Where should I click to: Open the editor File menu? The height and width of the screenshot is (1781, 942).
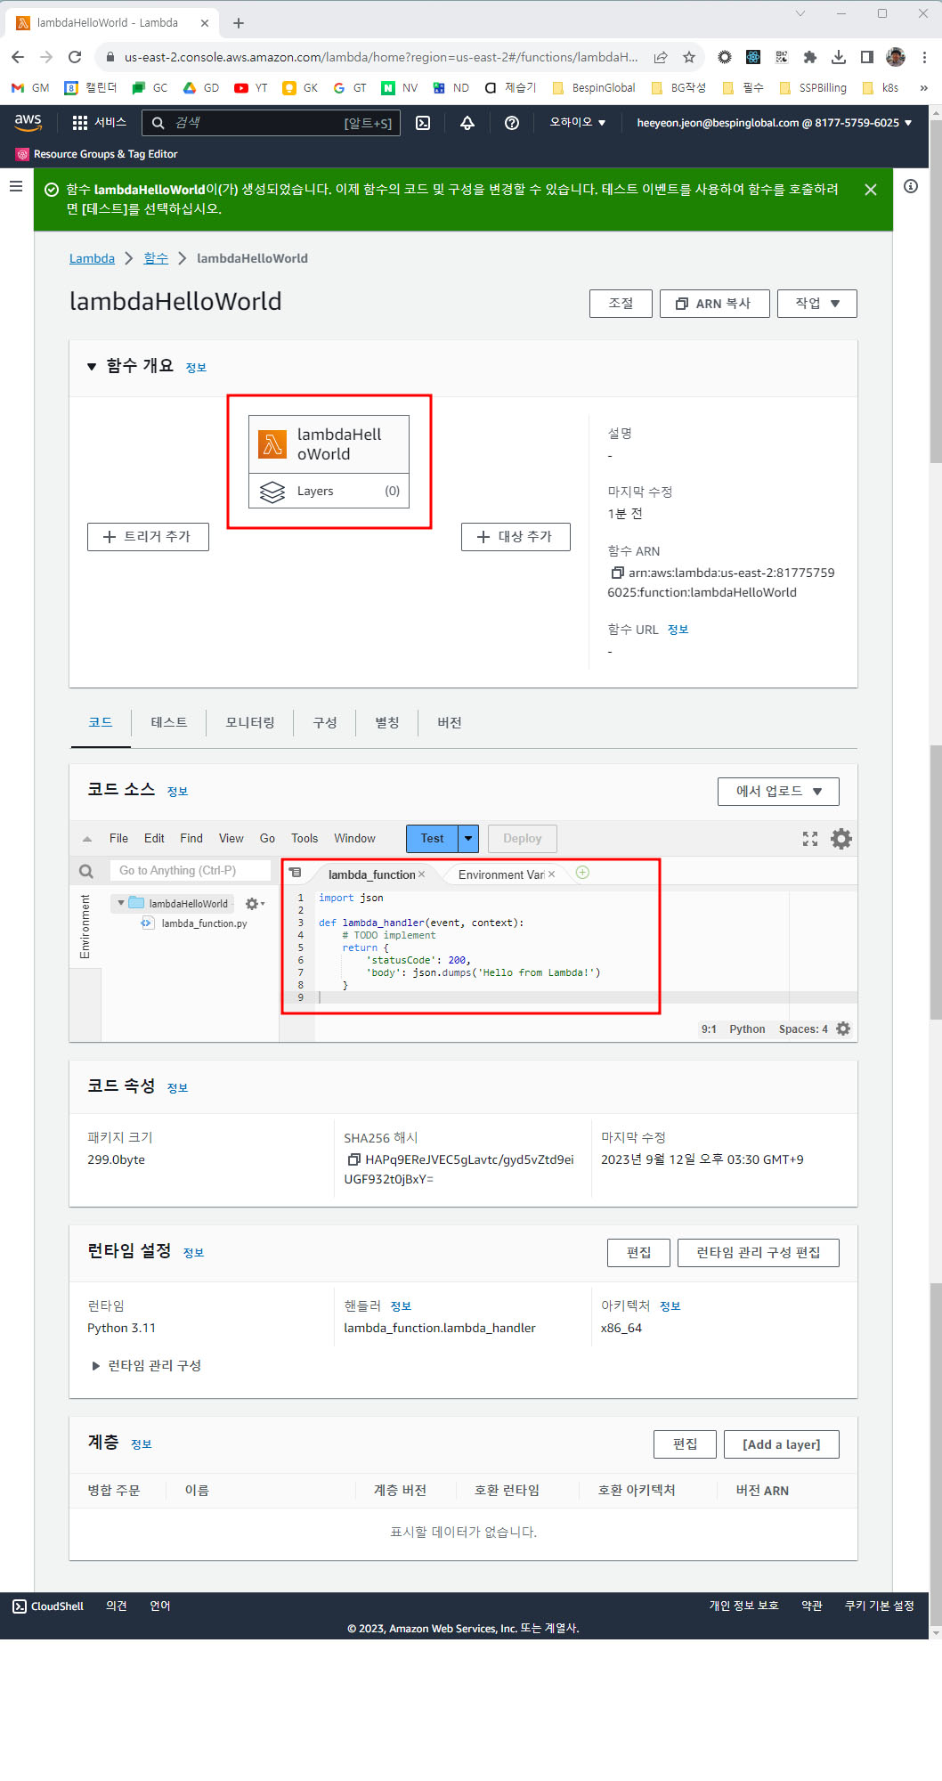tap(118, 839)
